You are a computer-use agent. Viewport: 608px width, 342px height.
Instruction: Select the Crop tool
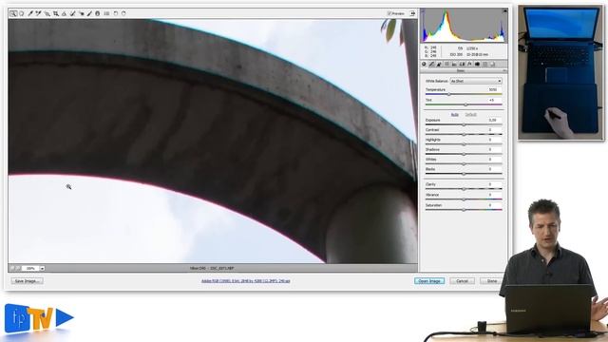56,13
